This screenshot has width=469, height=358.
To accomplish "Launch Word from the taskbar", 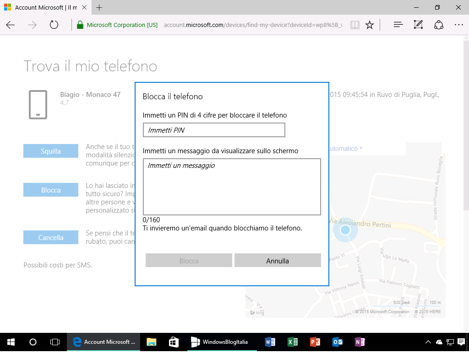I will 270,342.
